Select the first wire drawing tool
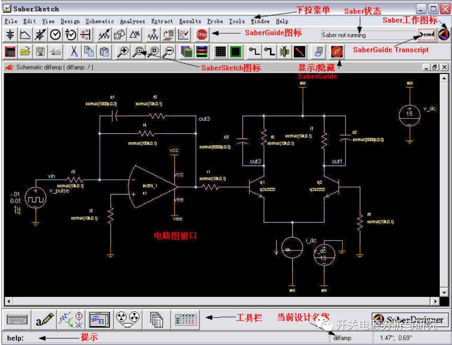This screenshot has width=452, height=345. [x=254, y=52]
